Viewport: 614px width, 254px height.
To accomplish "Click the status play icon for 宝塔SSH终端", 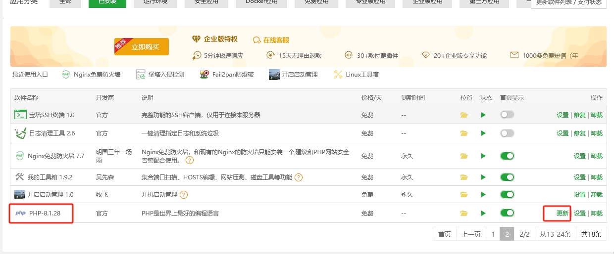I will tap(483, 115).
